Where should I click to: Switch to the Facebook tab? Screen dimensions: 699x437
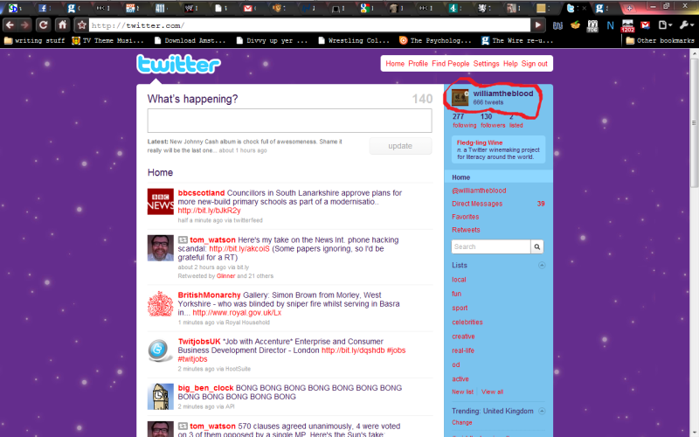pyautogui.click(x=45, y=8)
